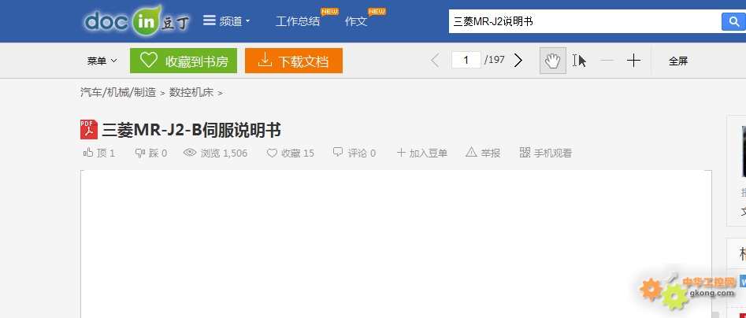Viewport: 746px width, 318px height.
Task: Zoom in with the plus icon
Action: tap(633, 61)
